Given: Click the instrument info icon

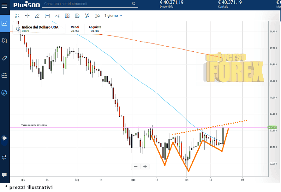Looking at the screenshot, I should (18, 28).
